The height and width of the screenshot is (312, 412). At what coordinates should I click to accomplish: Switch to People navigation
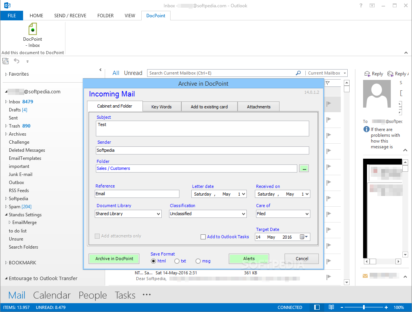tap(93, 295)
